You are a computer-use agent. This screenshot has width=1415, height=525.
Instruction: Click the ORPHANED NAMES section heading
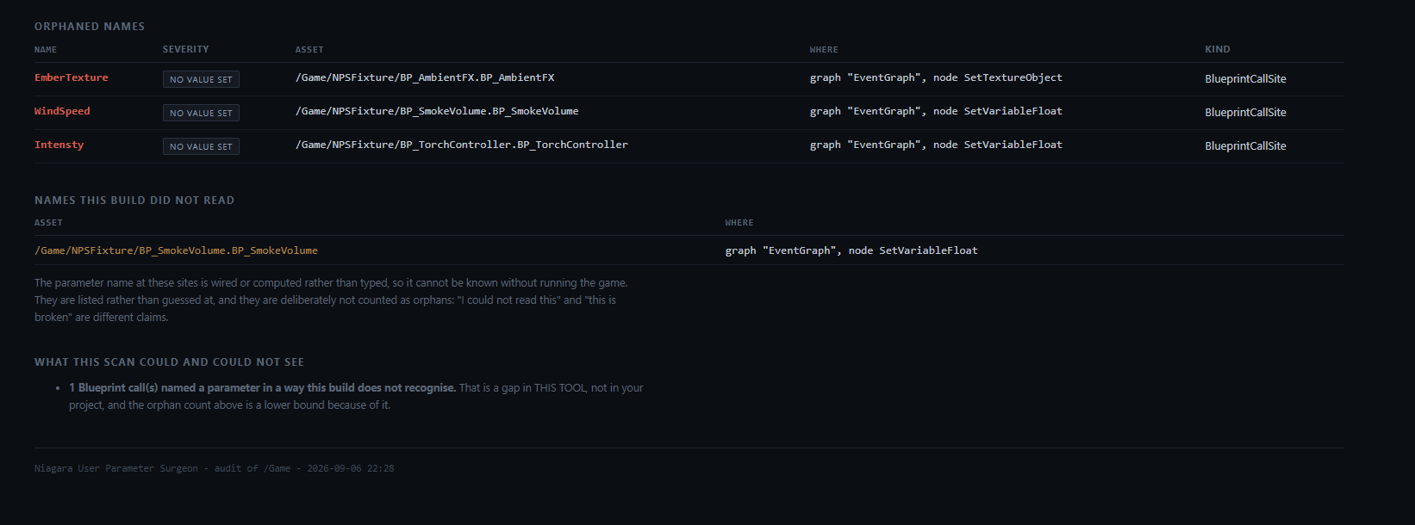click(x=90, y=27)
